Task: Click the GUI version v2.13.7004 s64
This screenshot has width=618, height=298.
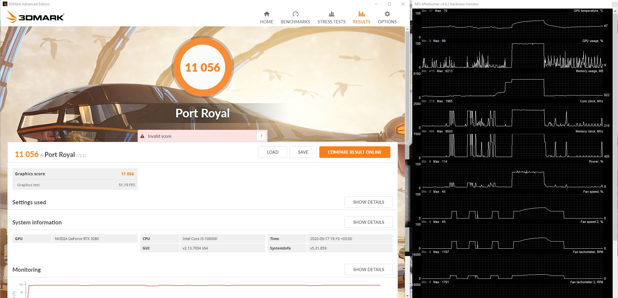Action: pyautogui.click(x=195, y=248)
